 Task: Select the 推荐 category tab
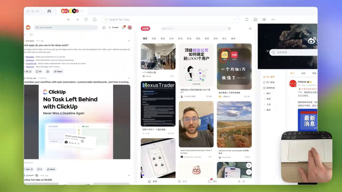click(x=145, y=39)
